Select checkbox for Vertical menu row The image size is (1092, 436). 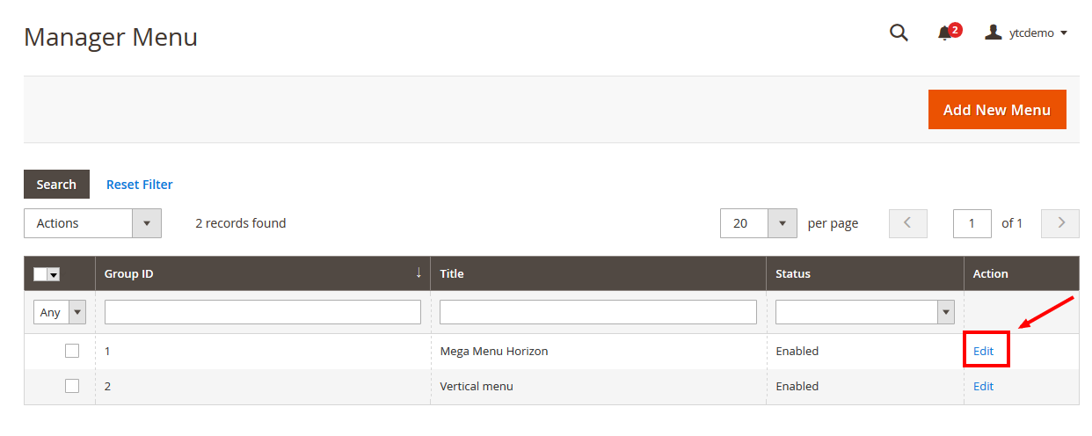point(72,386)
